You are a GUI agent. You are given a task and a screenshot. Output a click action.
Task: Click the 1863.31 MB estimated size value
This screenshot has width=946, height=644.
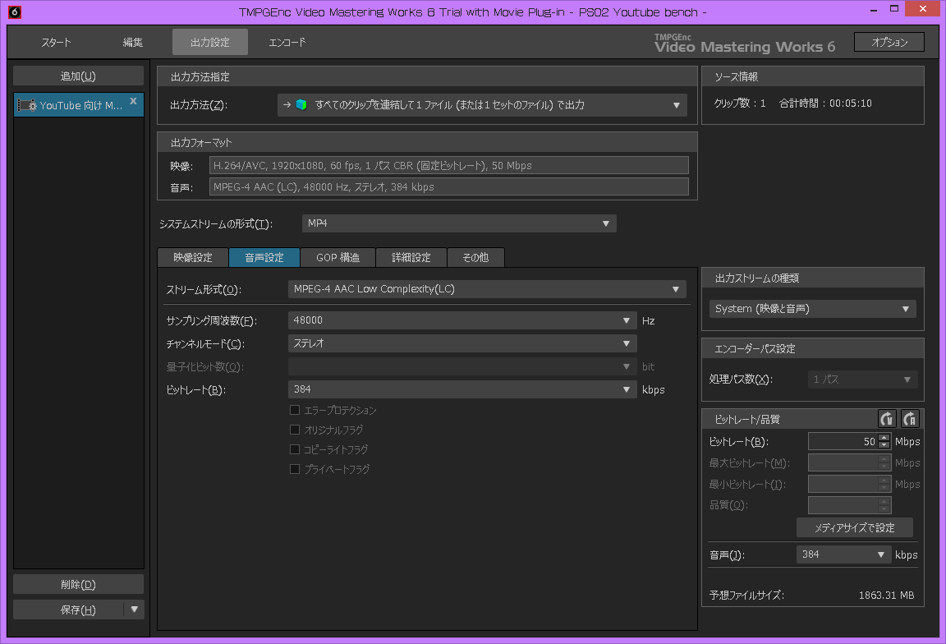886,595
